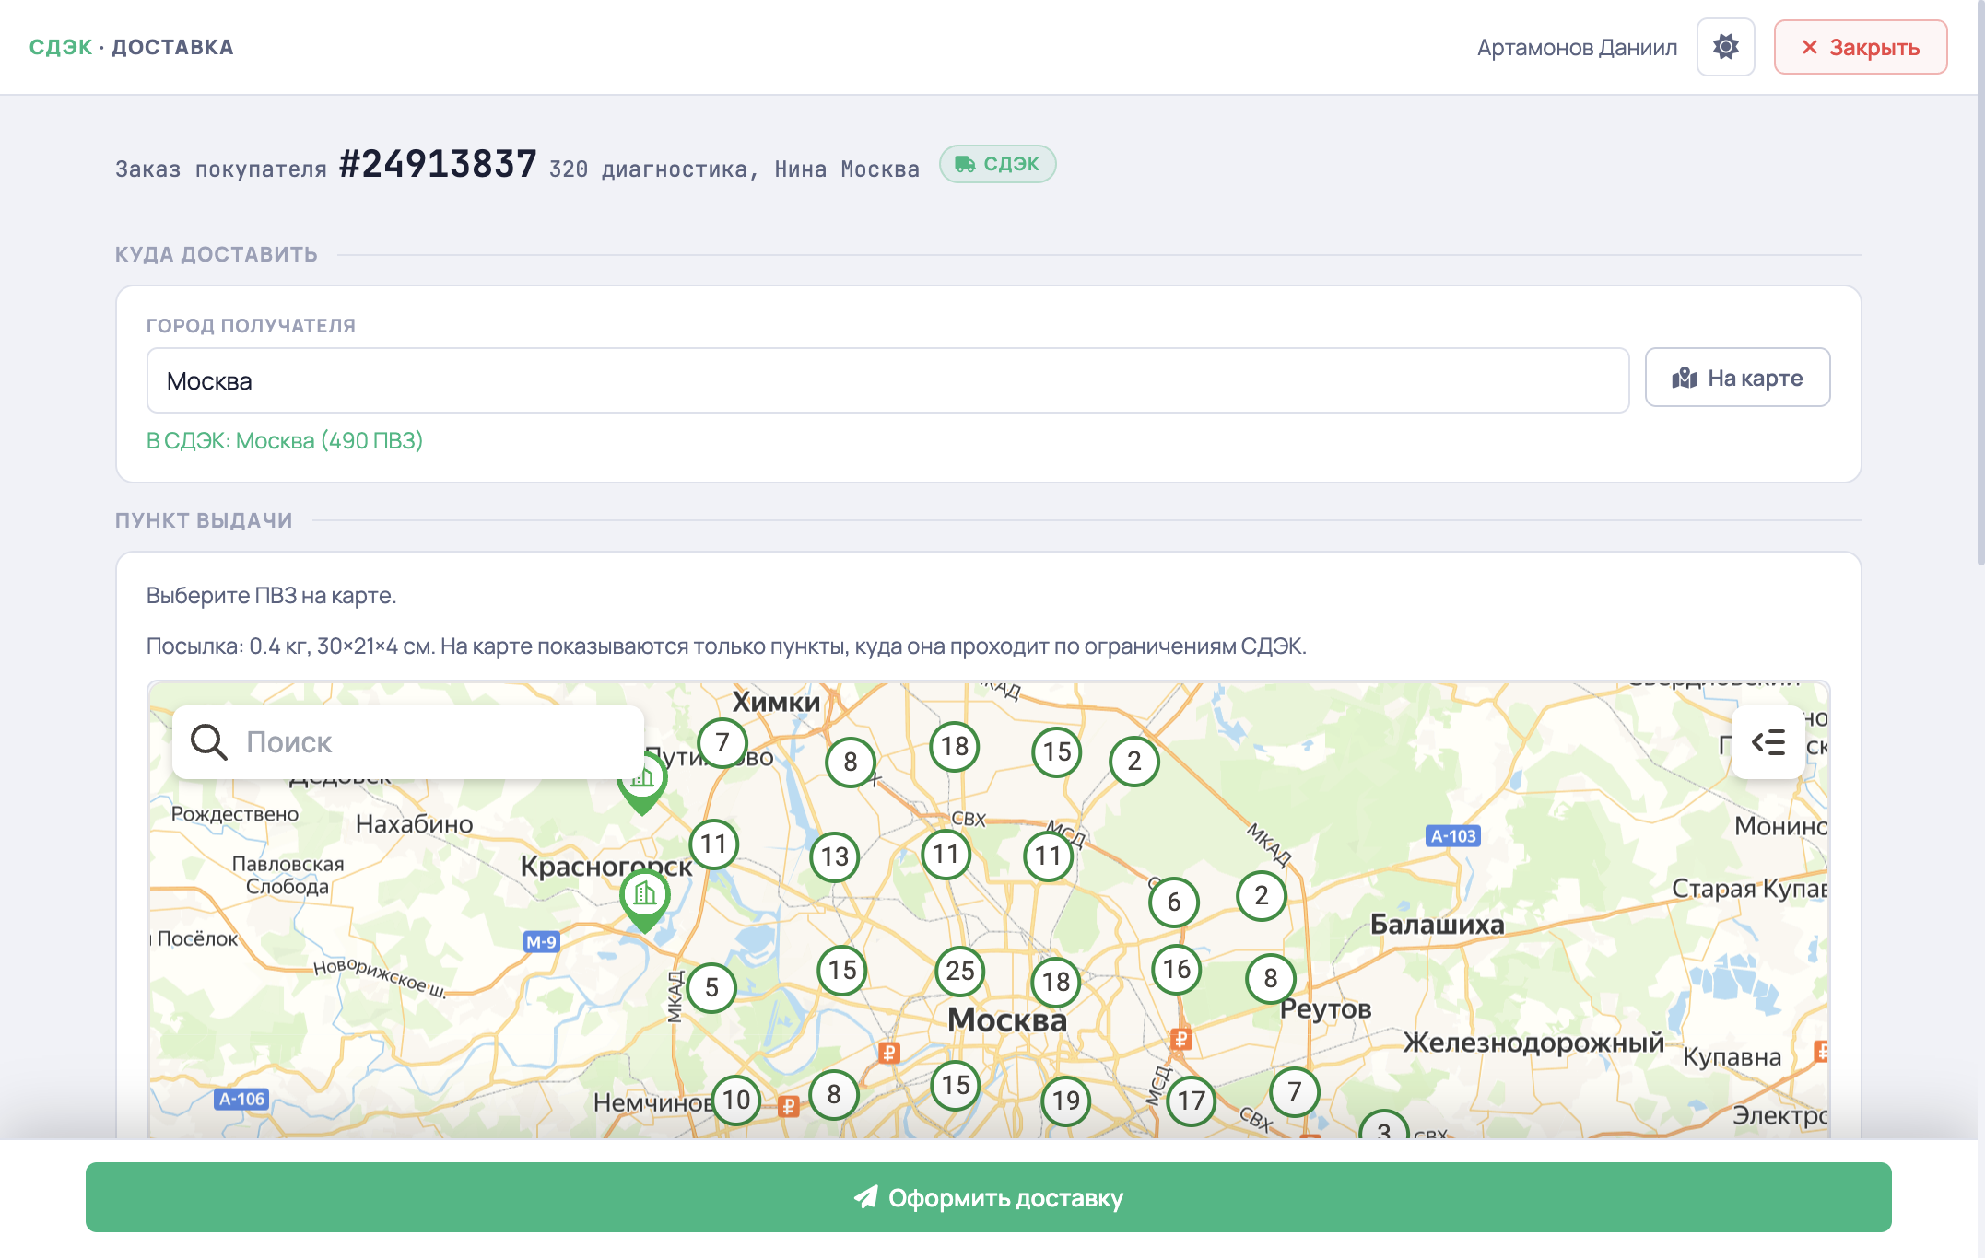This screenshot has height=1258, width=1985.
Task: Open the cluster of 25 pickup points
Action: click(x=959, y=971)
